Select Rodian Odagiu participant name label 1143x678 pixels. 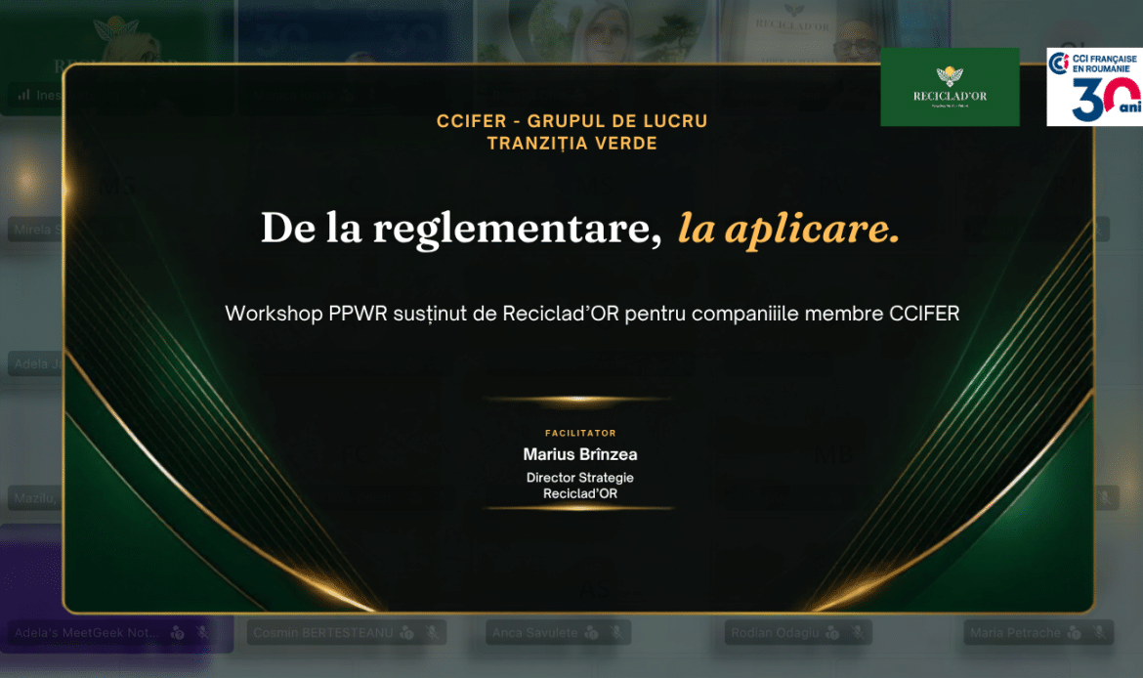pyautogui.click(x=775, y=633)
